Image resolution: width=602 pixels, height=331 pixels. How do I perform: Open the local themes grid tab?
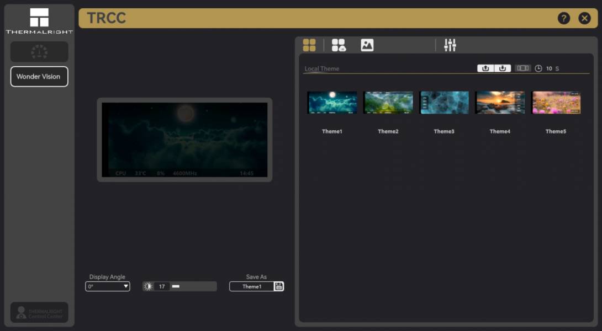click(309, 45)
